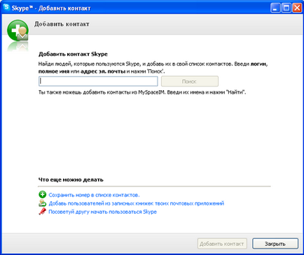The image size is (304, 255).
Task: Click the Что еще можно делать heading
Action: tap(71, 180)
